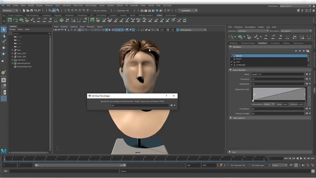316x178 pixels.
Task: Toggle auto keyframe button near timeline
Action: (296, 165)
